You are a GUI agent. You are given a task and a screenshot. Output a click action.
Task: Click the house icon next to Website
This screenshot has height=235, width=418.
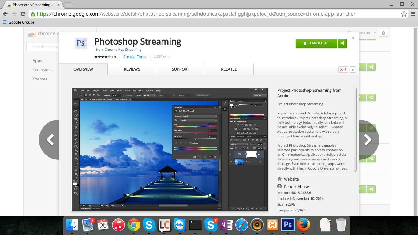click(279, 179)
